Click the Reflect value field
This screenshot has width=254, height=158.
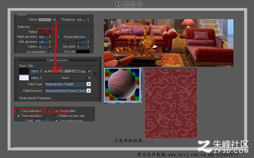click(45, 32)
